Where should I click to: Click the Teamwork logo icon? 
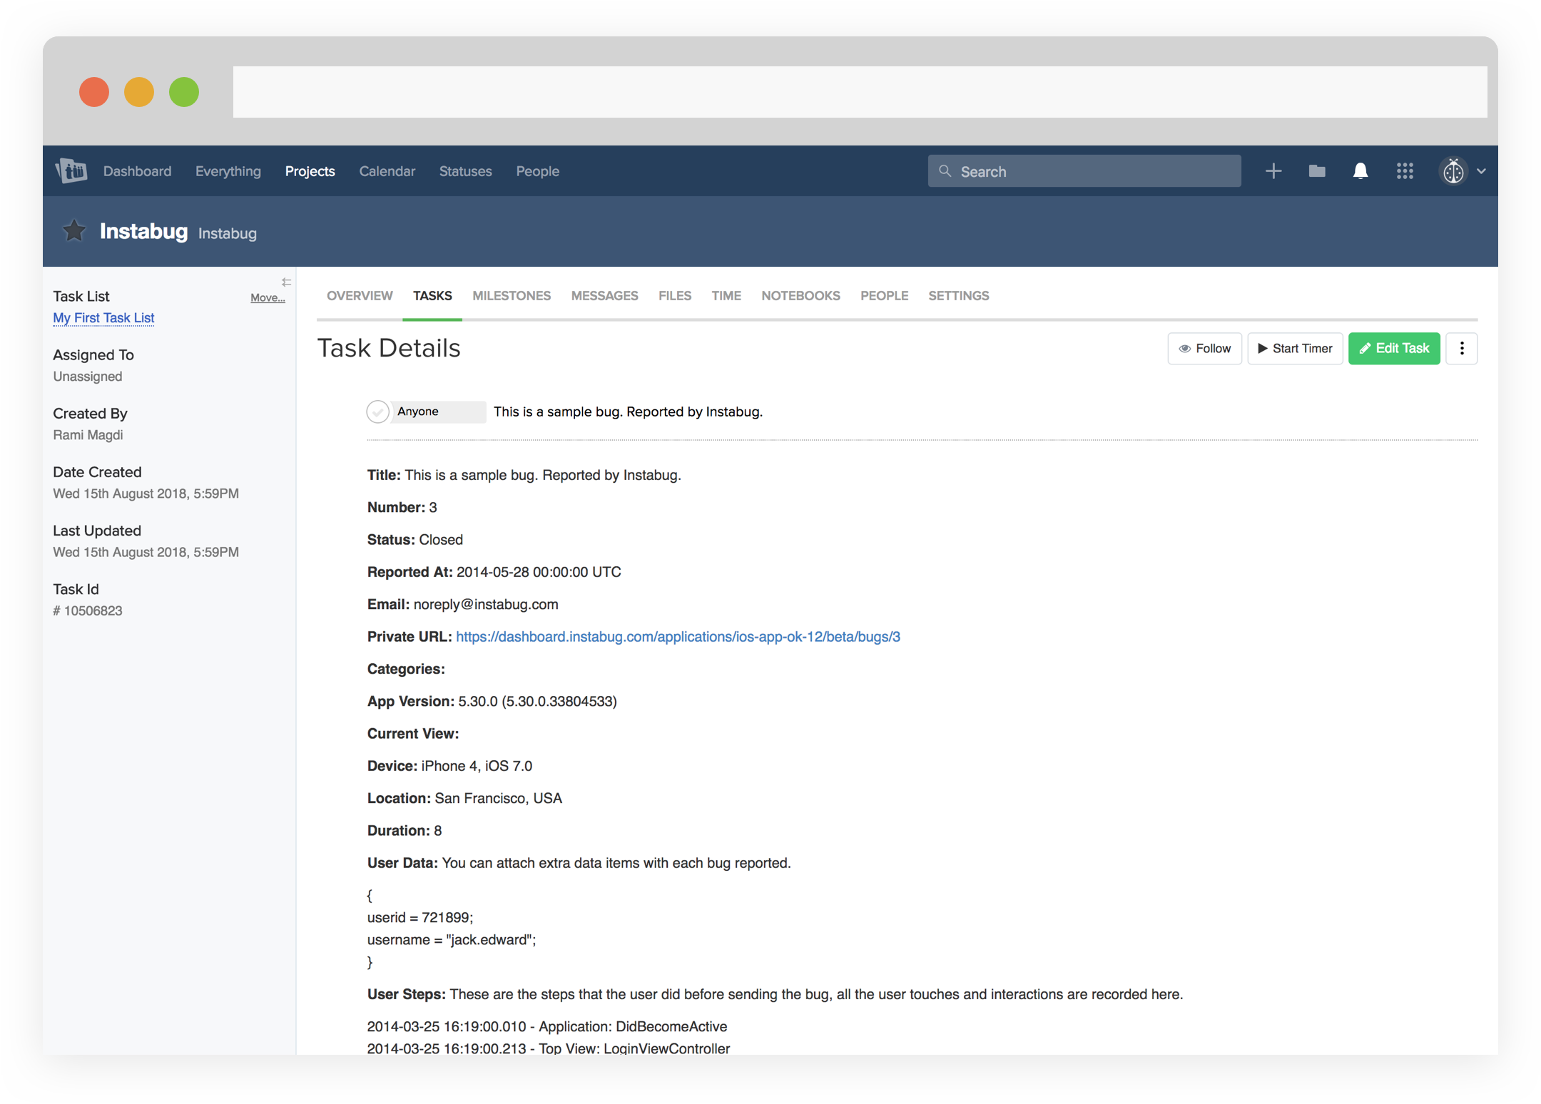pos(71,171)
